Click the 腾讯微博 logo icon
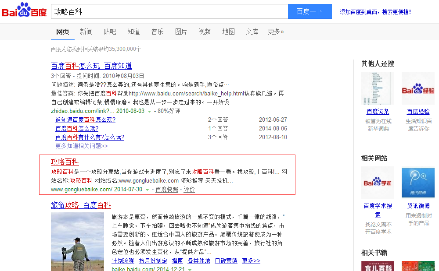 (418, 183)
